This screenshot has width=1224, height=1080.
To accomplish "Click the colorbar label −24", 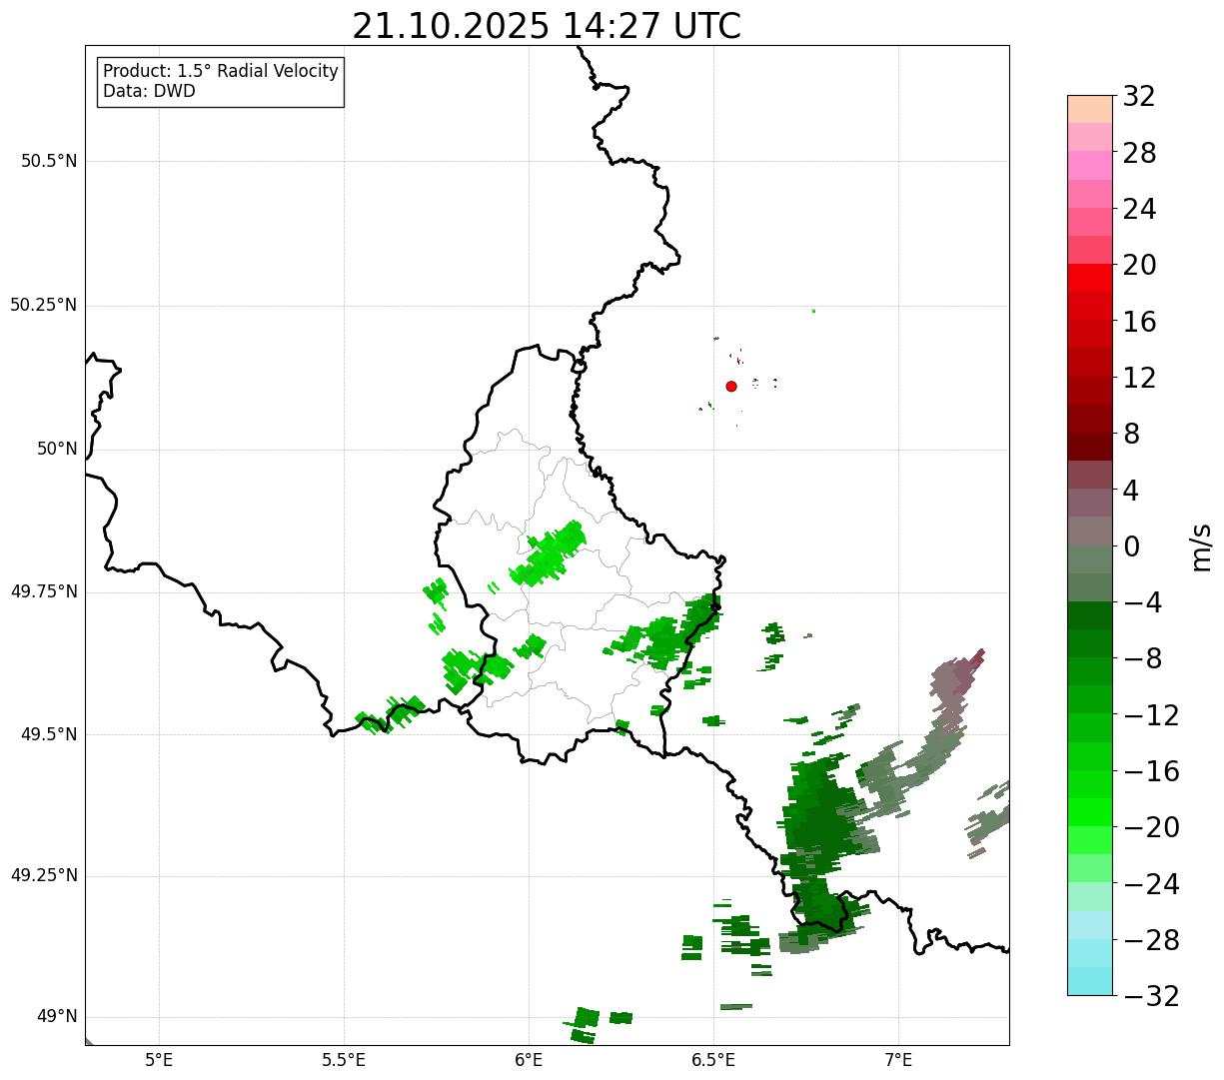I will click(x=1151, y=884).
